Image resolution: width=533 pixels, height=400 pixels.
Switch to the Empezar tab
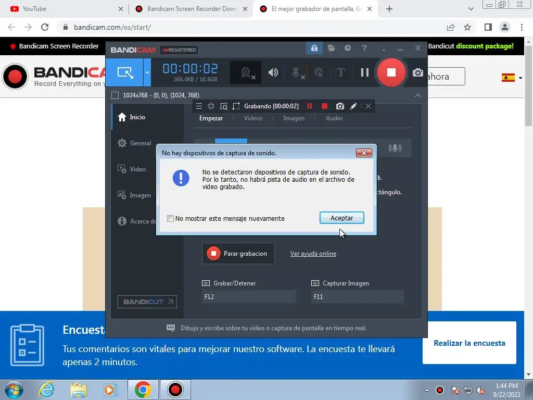(x=211, y=118)
